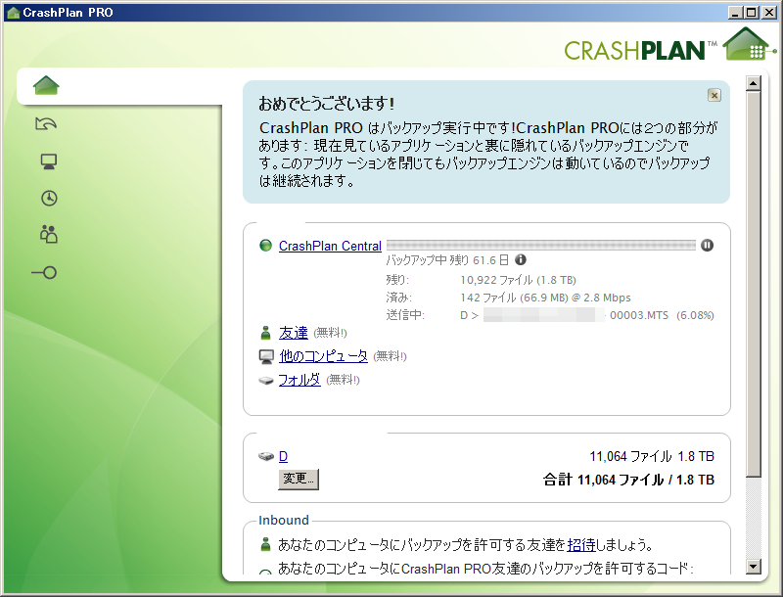The width and height of the screenshot is (783, 597).
Task: Minimize the CrashPlan PRO window
Action: tap(734, 13)
